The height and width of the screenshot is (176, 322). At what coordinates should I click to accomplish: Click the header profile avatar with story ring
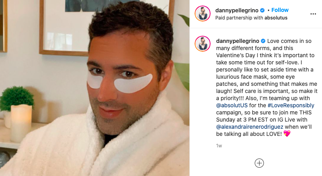pos(203,14)
